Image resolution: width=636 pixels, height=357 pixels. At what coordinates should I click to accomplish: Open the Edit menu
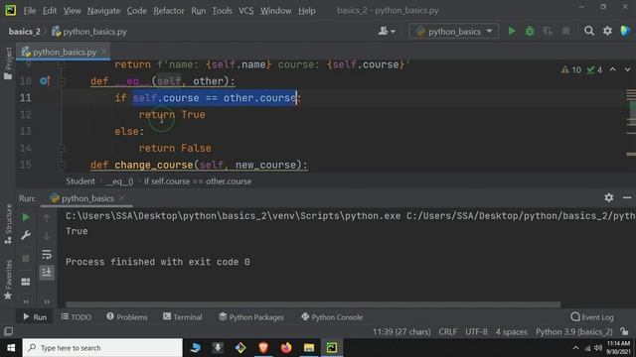pos(50,11)
